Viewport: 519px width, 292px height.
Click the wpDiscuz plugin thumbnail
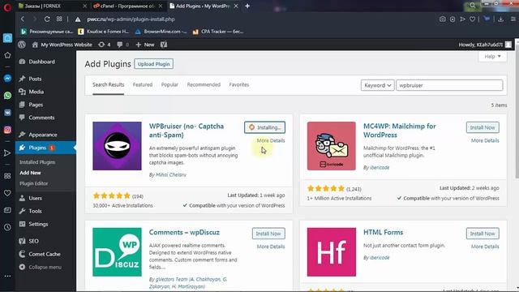pyautogui.click(x=117, y=252)
